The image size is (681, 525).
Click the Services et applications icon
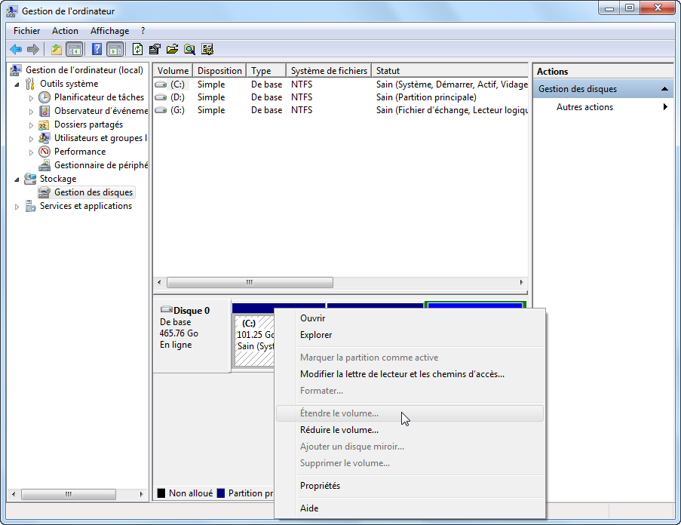(30, 206)
